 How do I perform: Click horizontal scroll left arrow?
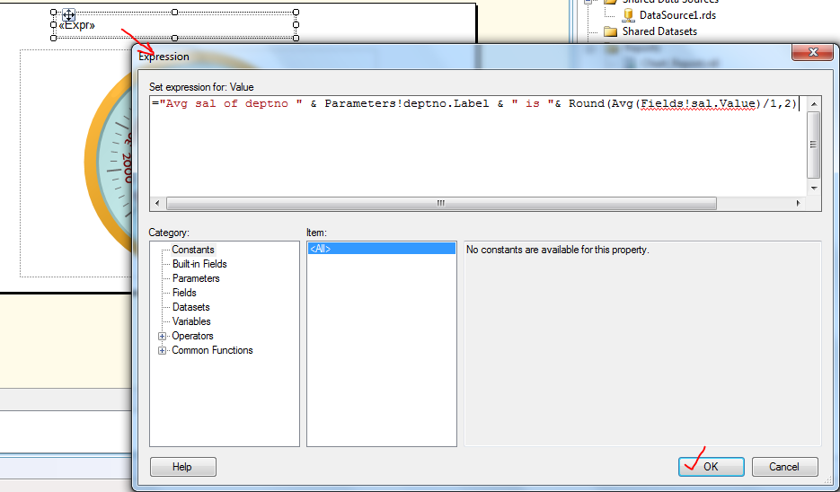(x=157, y=204)
